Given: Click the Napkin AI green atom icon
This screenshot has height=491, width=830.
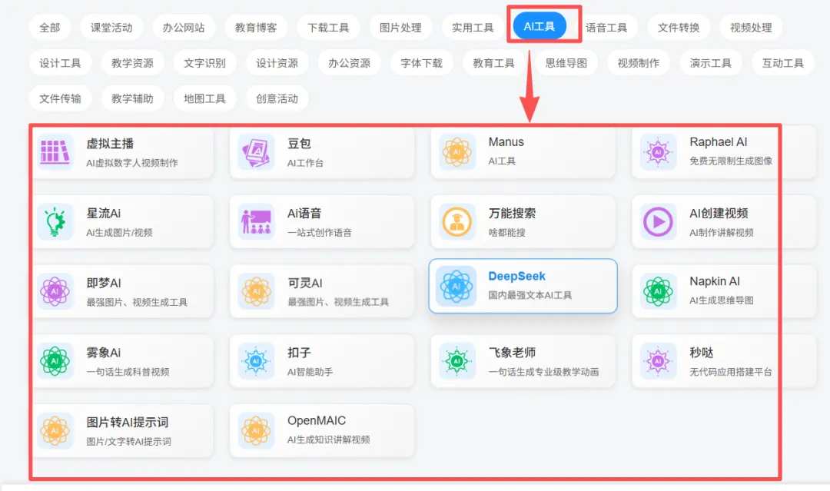Looking at the screenshot, I should [658, 291].
